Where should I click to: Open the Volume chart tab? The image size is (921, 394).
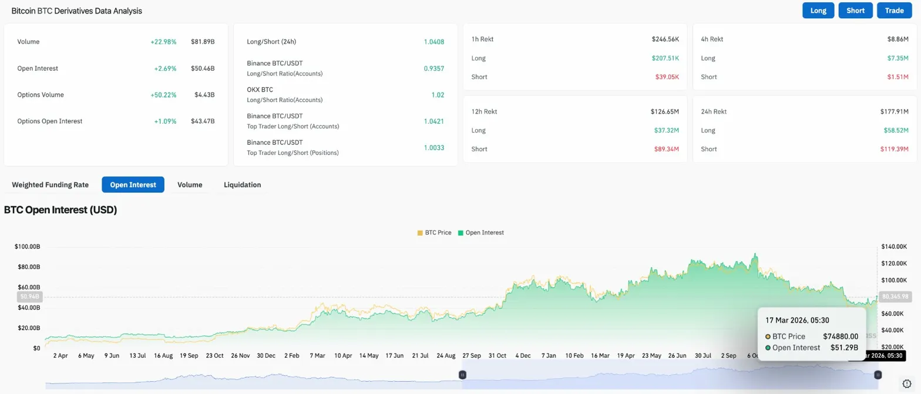click(x=190, y=185)
